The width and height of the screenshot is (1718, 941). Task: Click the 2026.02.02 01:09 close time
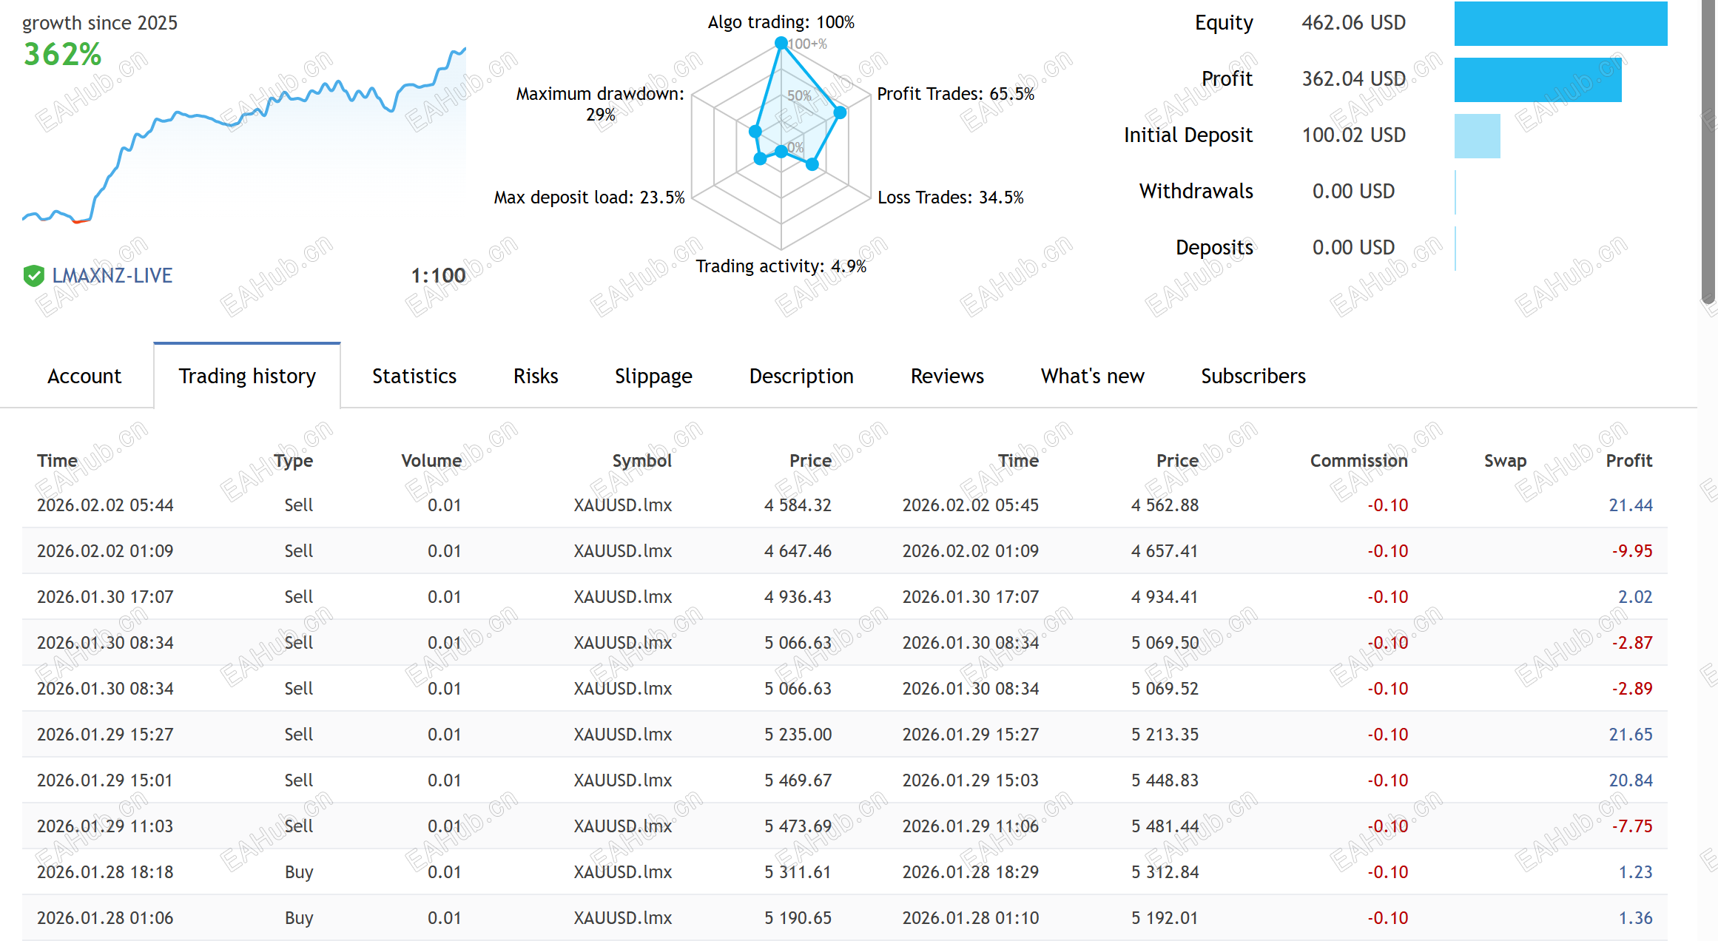970,551
